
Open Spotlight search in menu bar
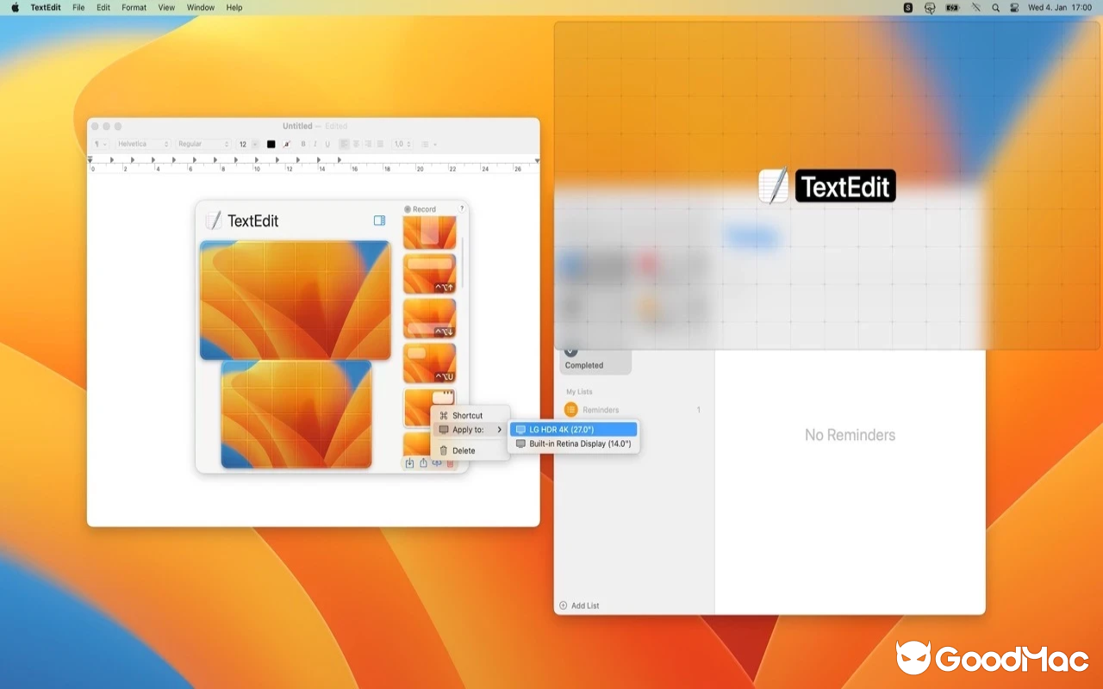click(x=996, y=8)
